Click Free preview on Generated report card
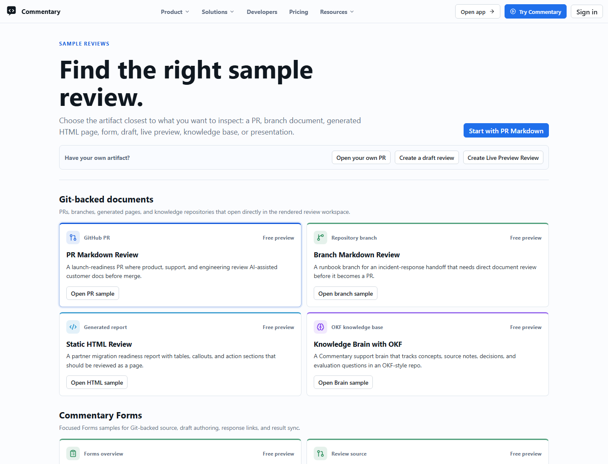This screenshot has height=464, width=608. coord(278,327)
